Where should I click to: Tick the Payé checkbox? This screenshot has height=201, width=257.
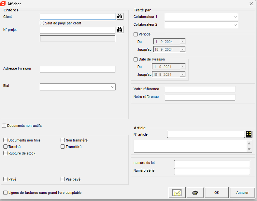[x=6, y=179]
